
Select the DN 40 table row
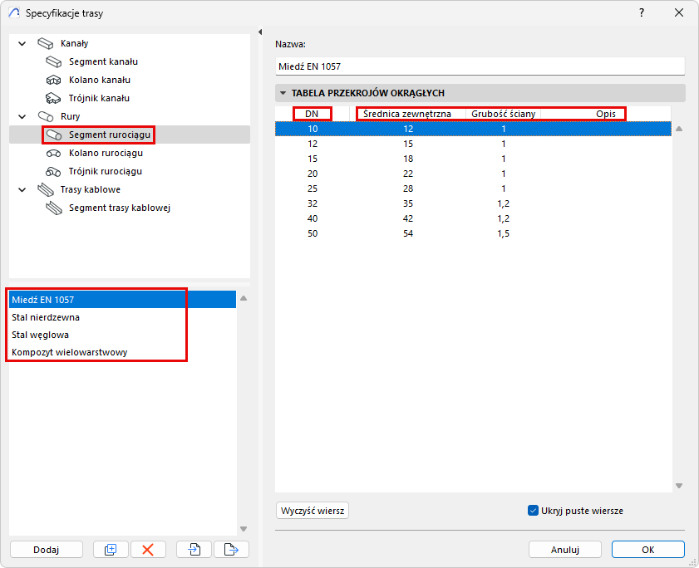tap(473, 218)
